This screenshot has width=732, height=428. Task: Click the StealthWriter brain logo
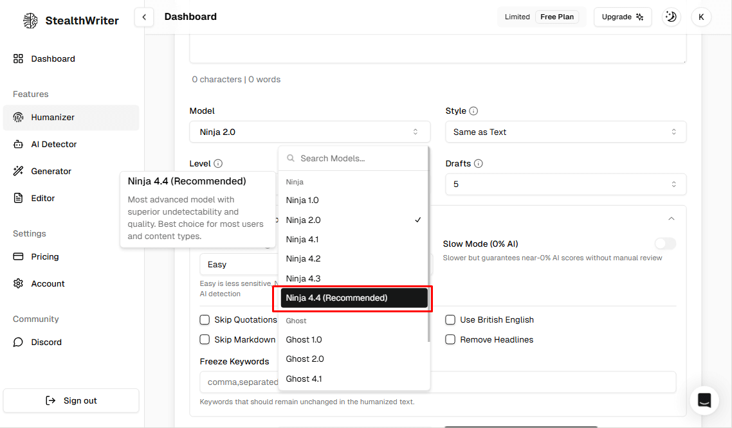30,21
